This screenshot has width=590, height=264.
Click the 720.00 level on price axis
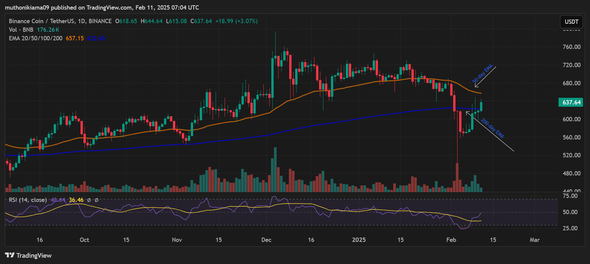pyautogui.click(x=571, y=65)
